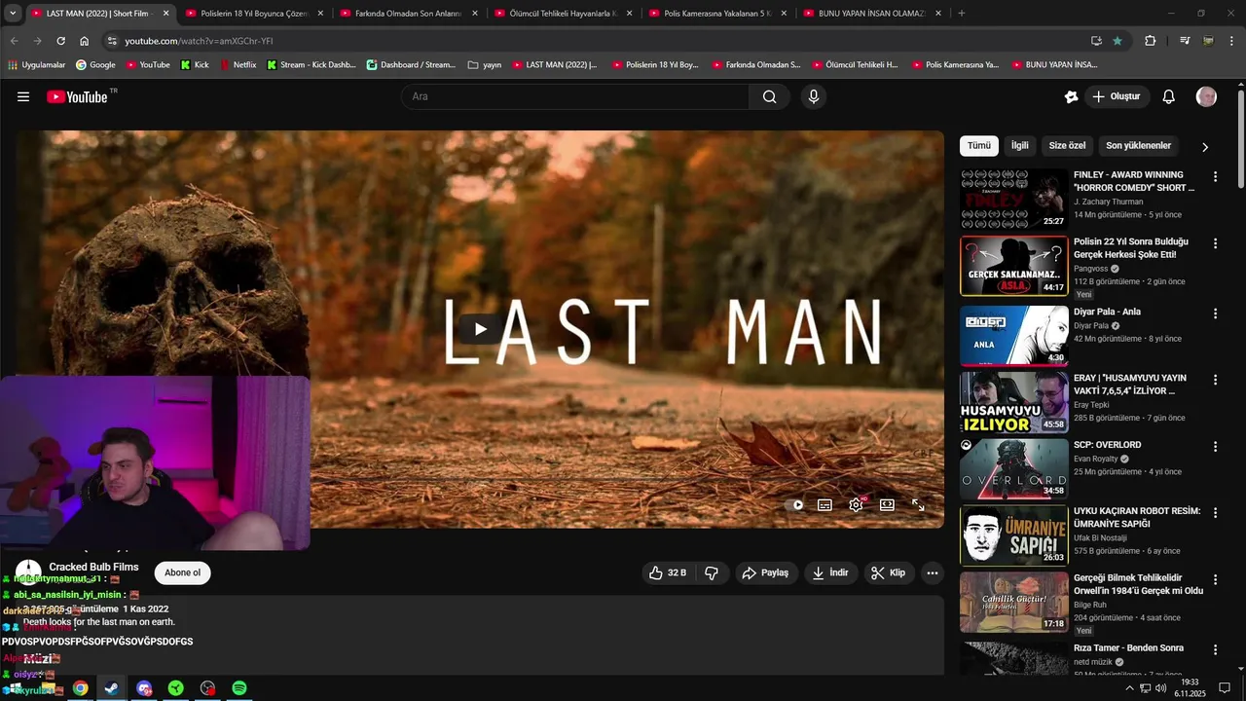Open options for Polisin 22 Yıl video

click(x=1215, y=243)
